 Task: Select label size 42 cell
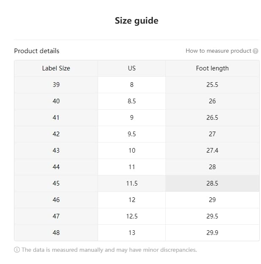(x=56, y=134)
